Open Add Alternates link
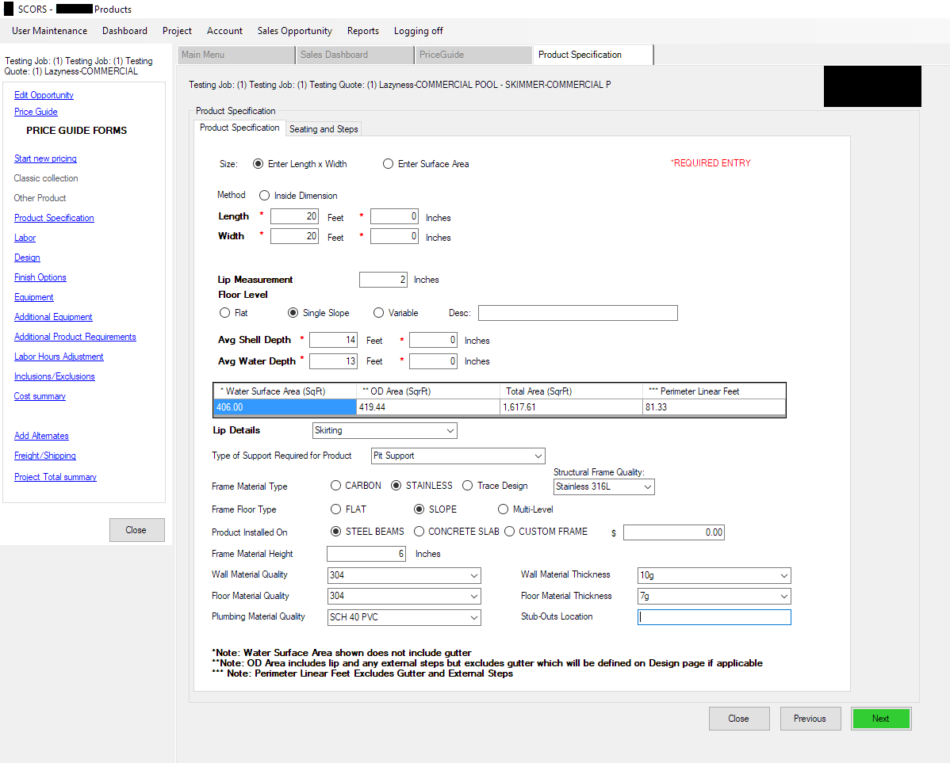Viewport: 950px width, 763px height. 42,436
